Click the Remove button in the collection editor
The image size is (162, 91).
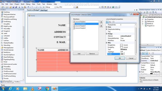pyautogui.click(x=92, y=54)
